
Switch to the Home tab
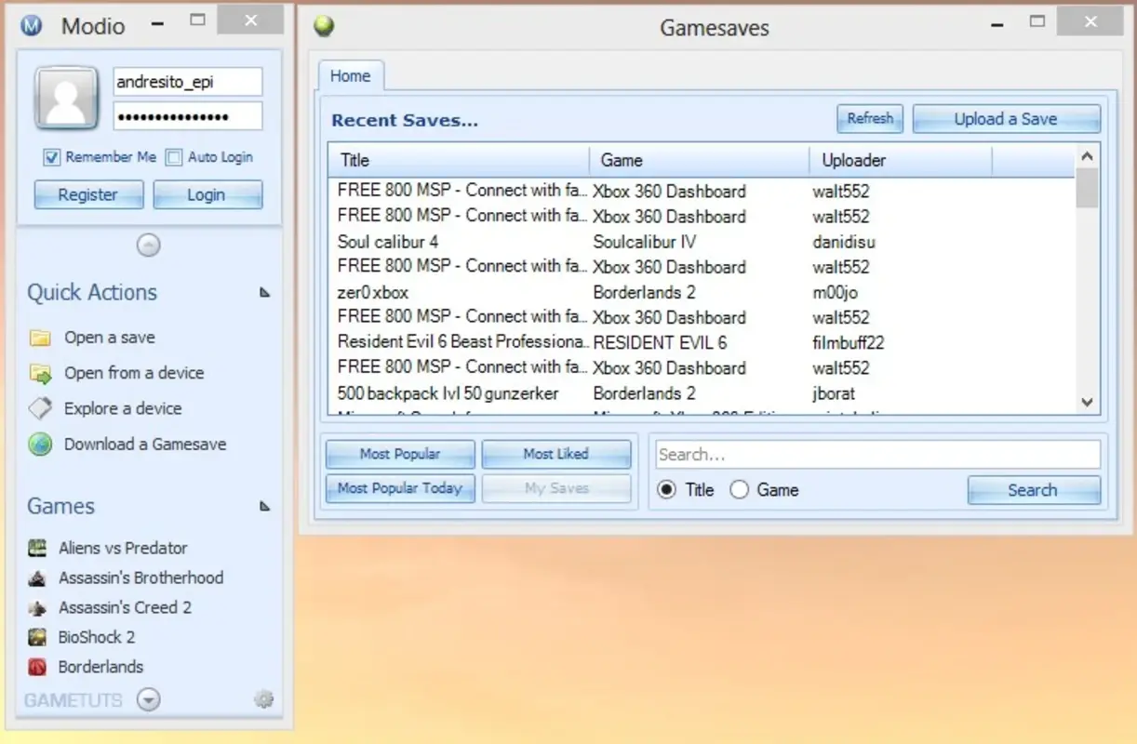(x=351, y=75)
